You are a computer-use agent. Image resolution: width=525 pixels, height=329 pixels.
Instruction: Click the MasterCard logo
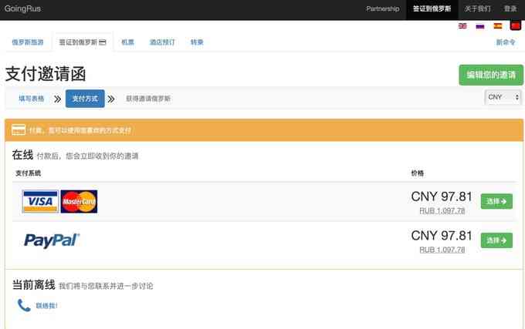[79, 202]
